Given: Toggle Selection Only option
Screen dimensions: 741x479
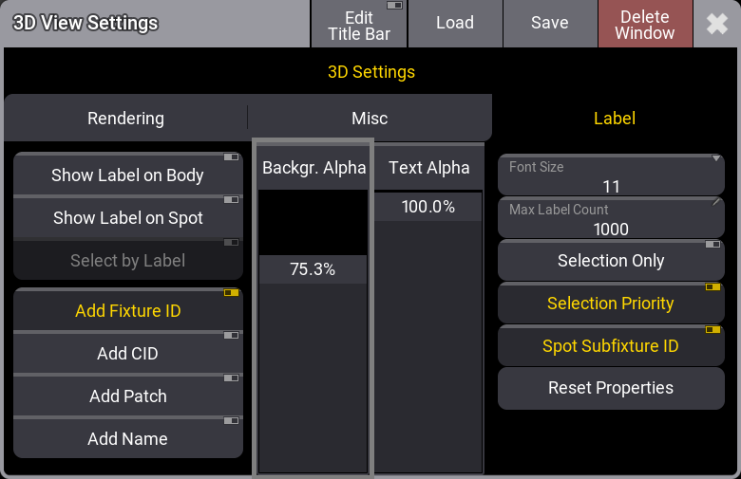Looking at the screenshot, I should click(x=611, y=261).
